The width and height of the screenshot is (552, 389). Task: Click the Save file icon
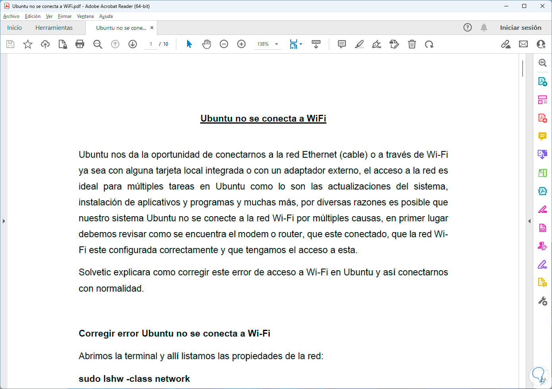10,44
